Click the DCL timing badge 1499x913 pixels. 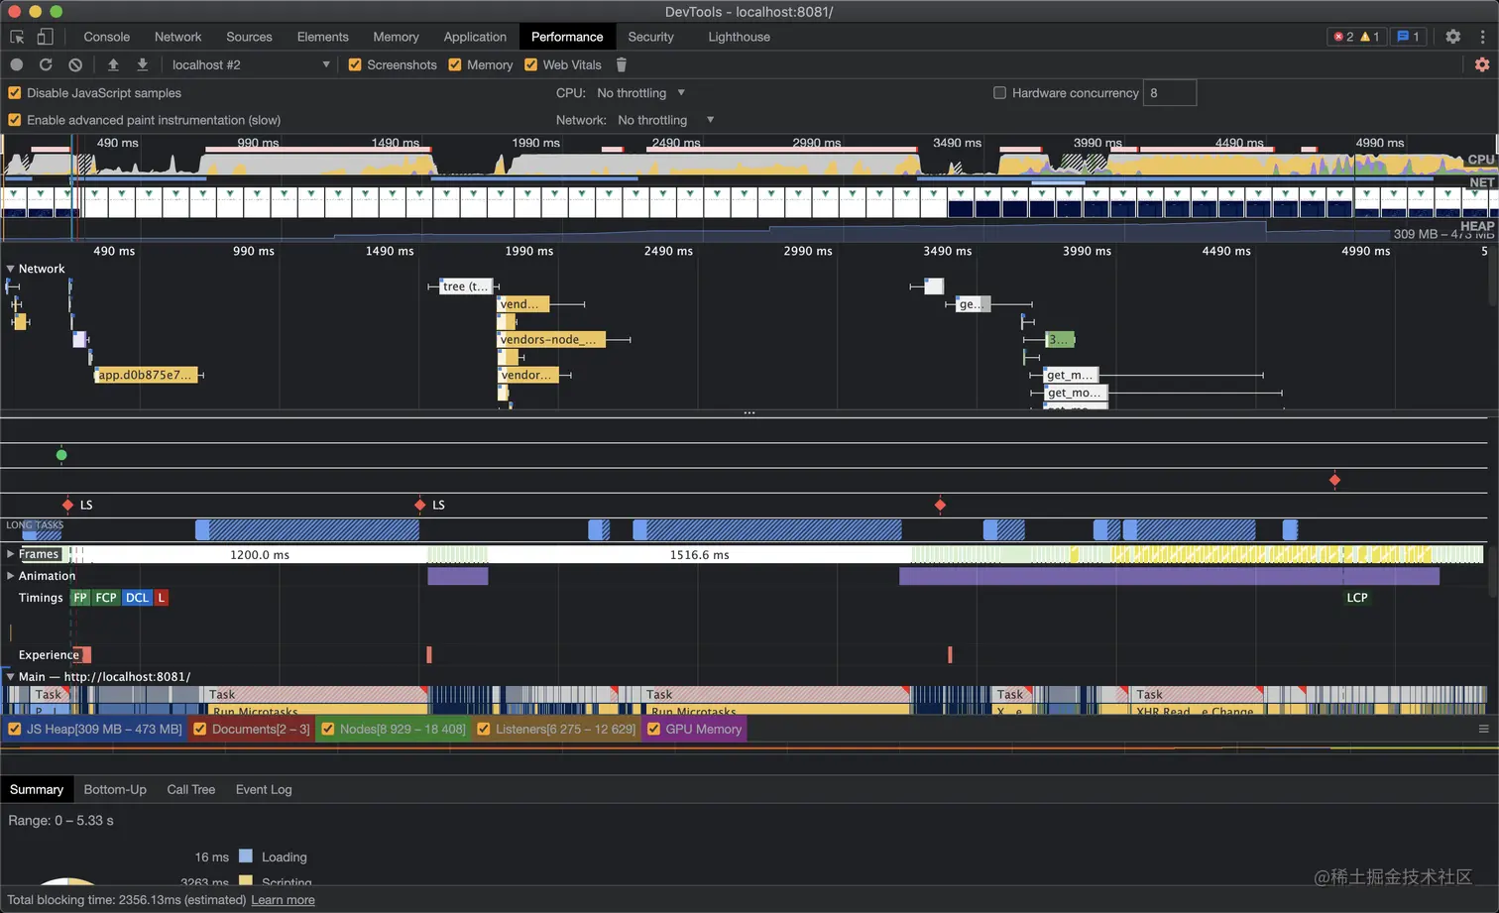[137, 598]
